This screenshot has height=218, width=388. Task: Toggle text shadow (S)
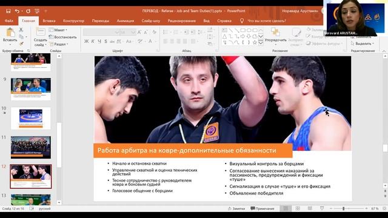pos(105,41)
